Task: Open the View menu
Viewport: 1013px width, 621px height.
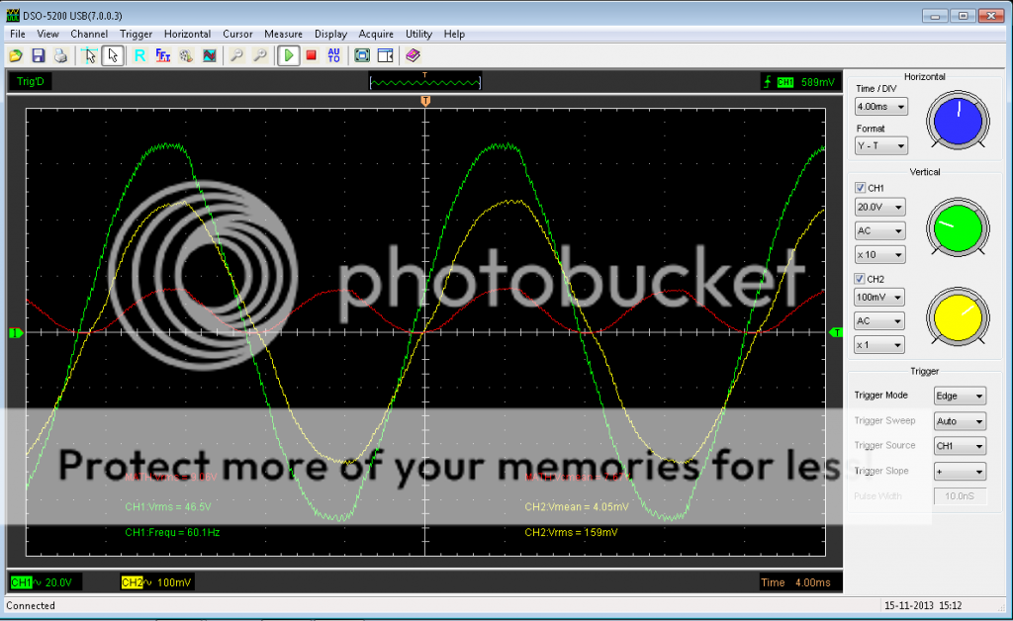Action: (x=47, y=35)
